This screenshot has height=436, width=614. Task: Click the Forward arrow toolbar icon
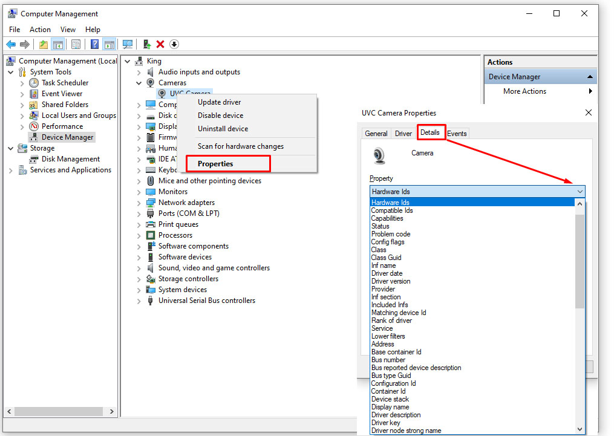25,44
